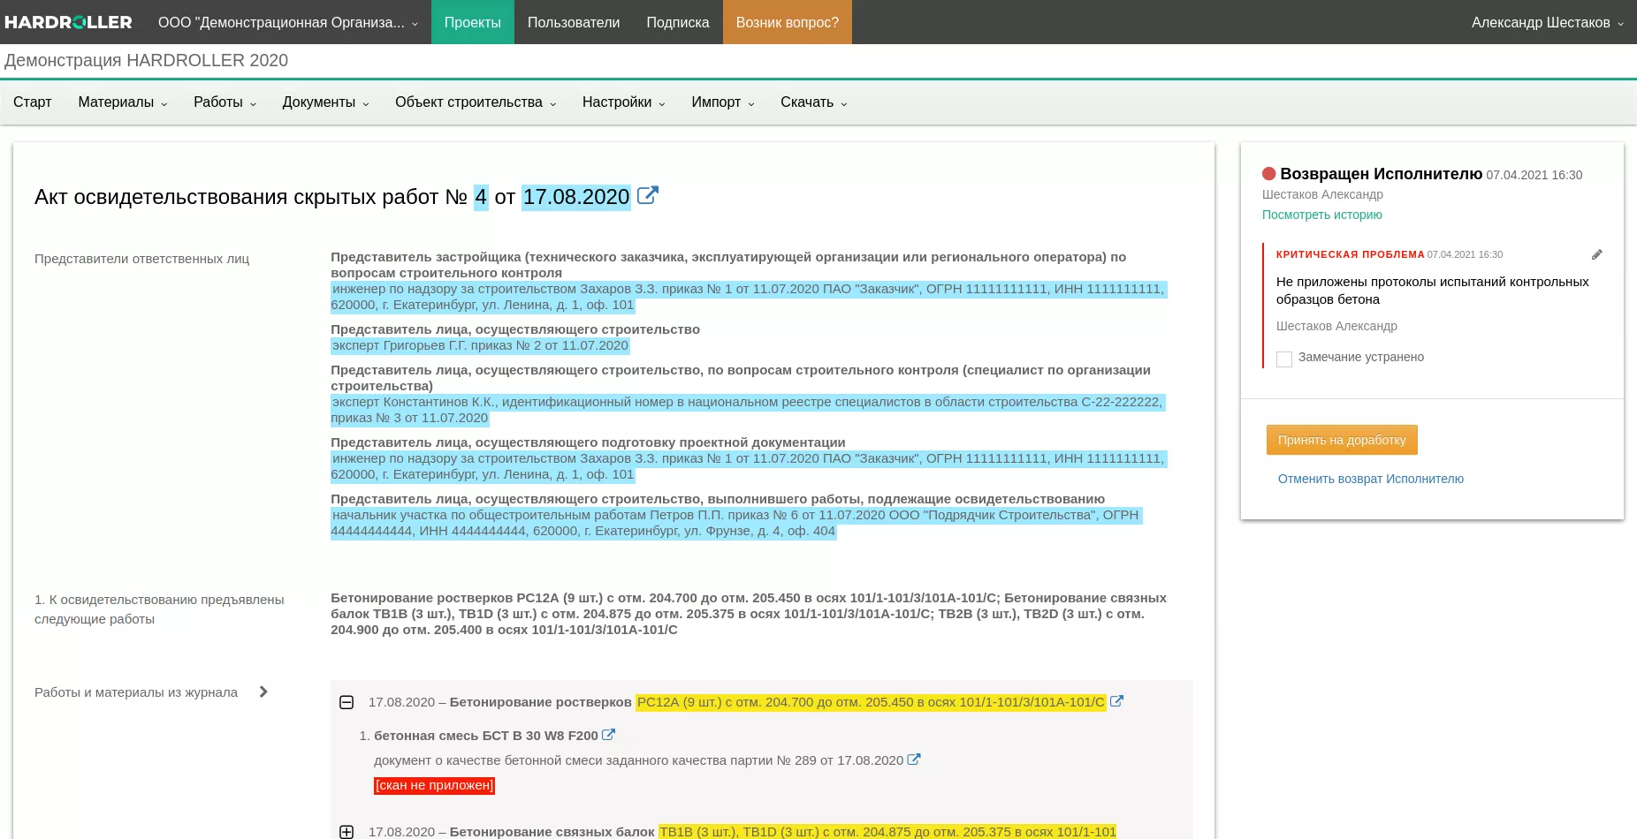Click the Посмотреть историю link
The image size is (1637, 839).
click(1321, 215)
